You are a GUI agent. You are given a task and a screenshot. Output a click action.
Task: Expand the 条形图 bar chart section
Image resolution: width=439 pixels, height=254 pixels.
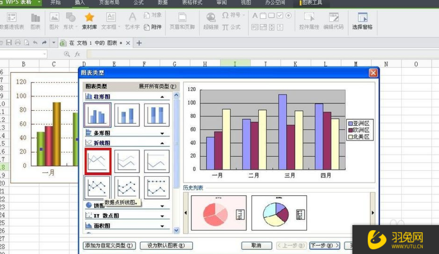pyautogui.click(x=162, y=134)
